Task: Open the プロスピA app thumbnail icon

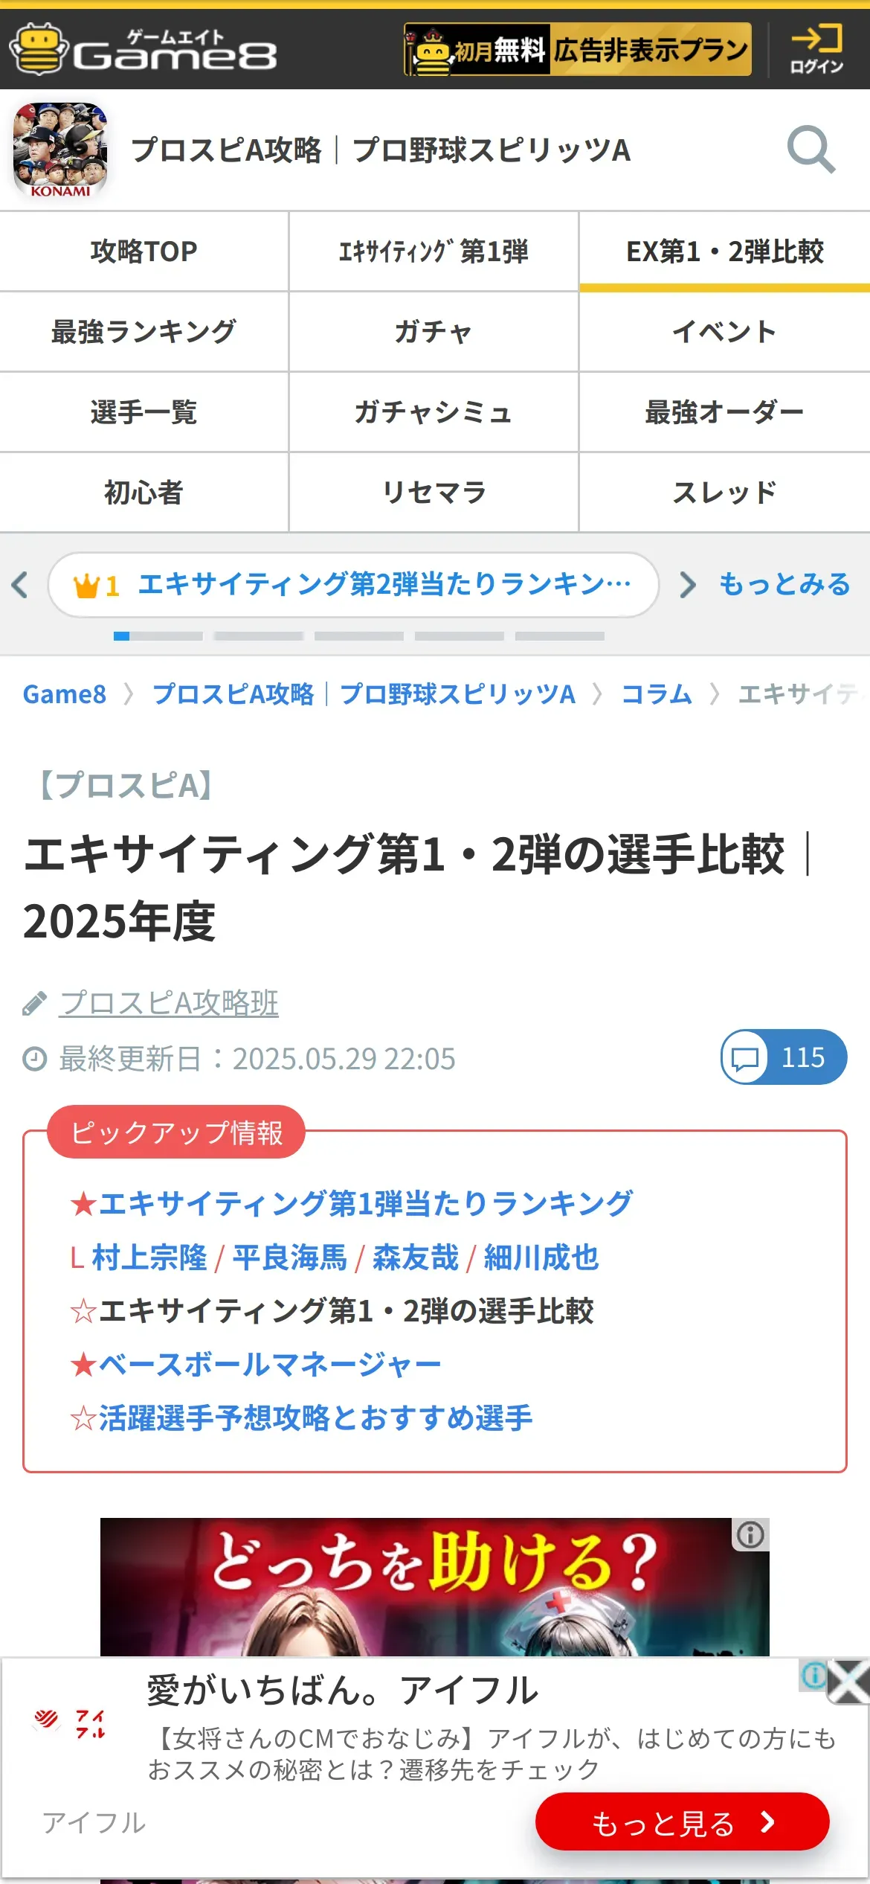Action: (x=60, y=150)
